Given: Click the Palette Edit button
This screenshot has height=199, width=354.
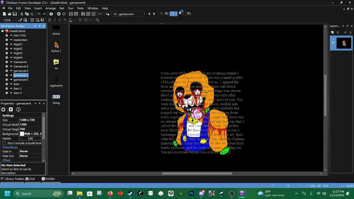Looking at the screenshot, I should pos(30,138).
